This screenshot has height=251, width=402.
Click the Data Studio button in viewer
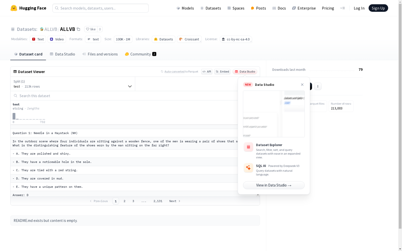(x=245, y=72)
